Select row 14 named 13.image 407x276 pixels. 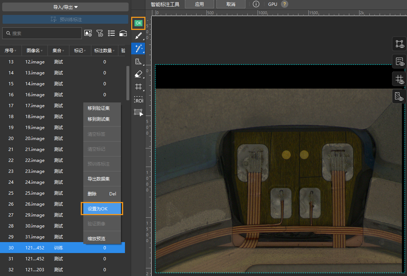(x=62, y=73)
